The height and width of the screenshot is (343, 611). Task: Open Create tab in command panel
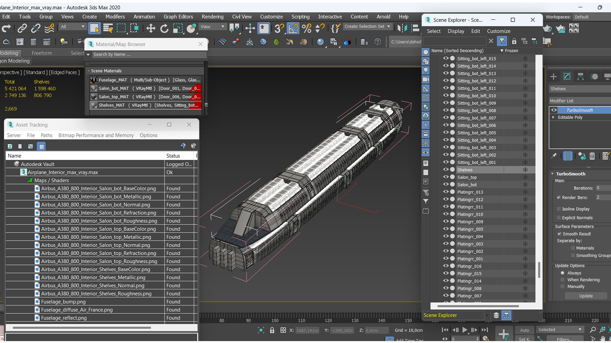553,77
